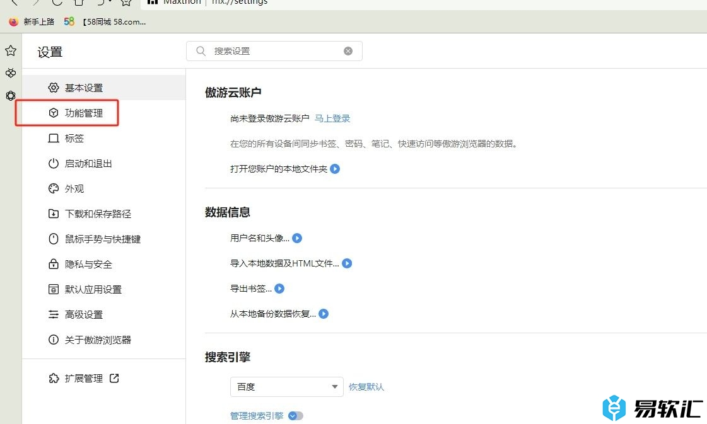Focus the 搜索设置 search field

(274, 51)
